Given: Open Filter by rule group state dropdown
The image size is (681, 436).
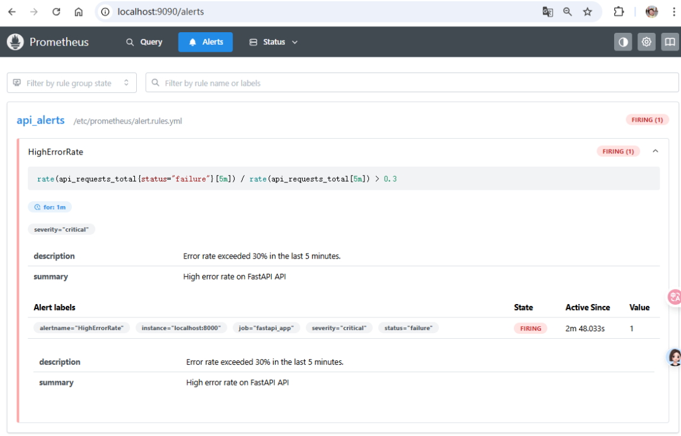Looking at the screenshot, I should coord(72,83).
